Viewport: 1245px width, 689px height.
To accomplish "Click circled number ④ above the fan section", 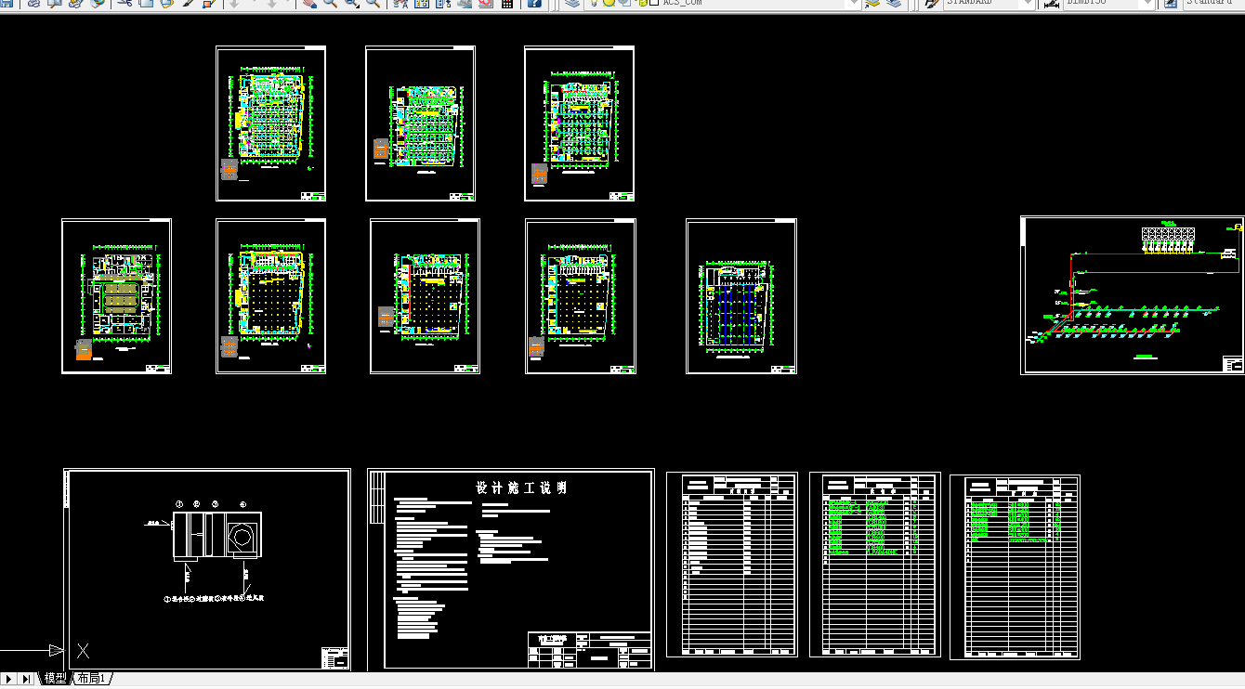I will click(x=242, y=503).
